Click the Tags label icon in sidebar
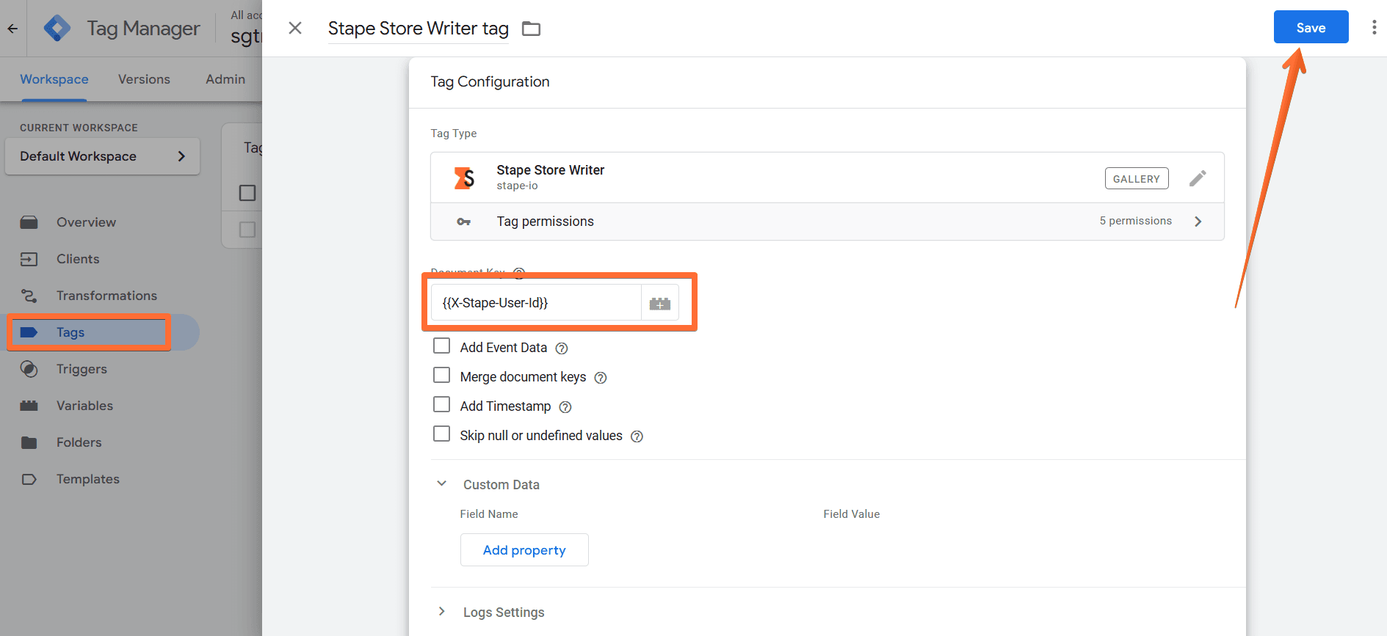 [x=29, y=332]
